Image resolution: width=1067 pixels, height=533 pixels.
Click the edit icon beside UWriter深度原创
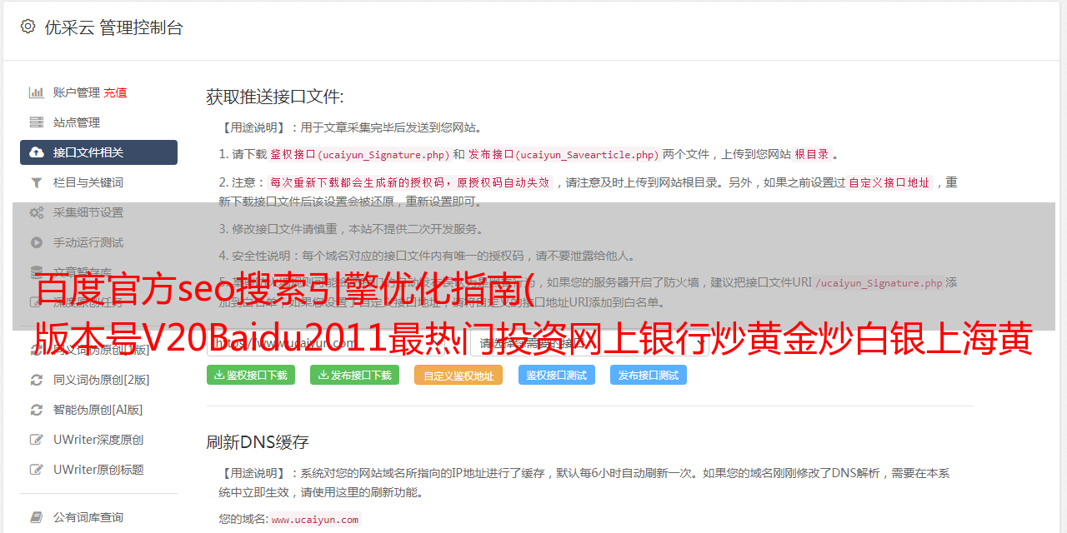click(37, 440)
